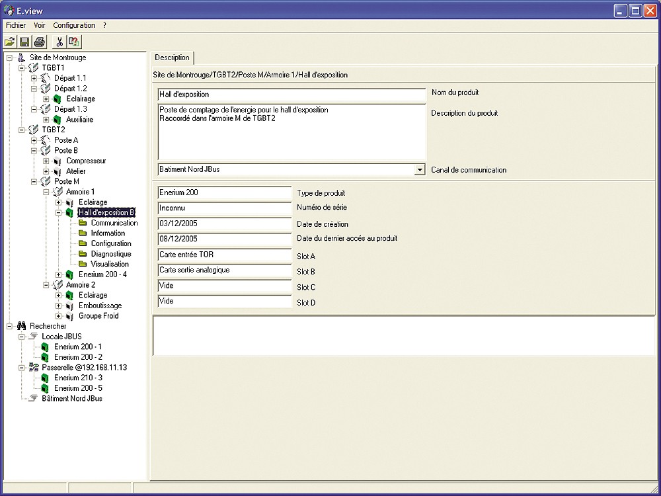Open the ? help menu
The width and height of the screenshot is (661, 496).
pyautogui.click(x=104, y=25)
